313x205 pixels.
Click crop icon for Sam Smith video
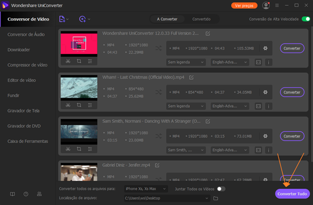pos(79,149)
